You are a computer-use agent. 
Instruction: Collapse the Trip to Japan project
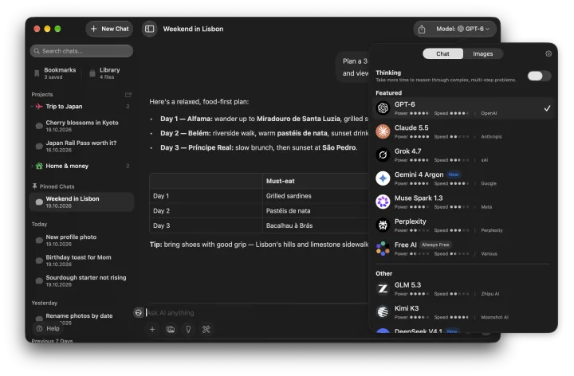32,107
